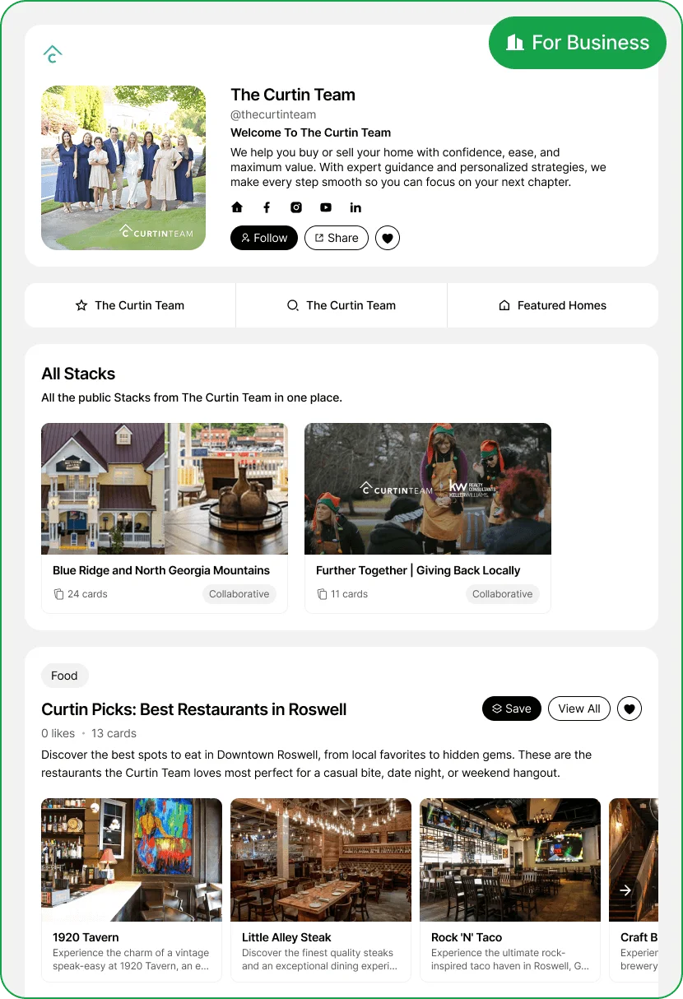Switch to the Featured Homes tab

(553, 305)
